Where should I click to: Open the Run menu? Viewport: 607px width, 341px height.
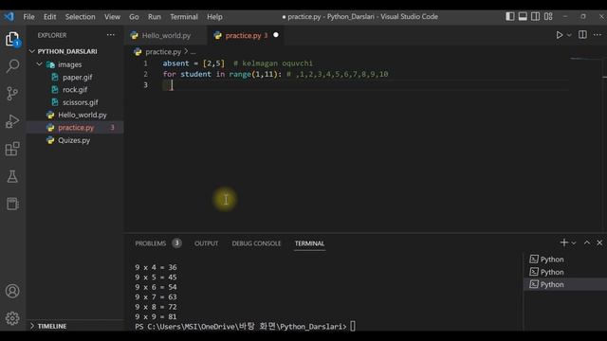pyautogui.click(x=154, y=17)
